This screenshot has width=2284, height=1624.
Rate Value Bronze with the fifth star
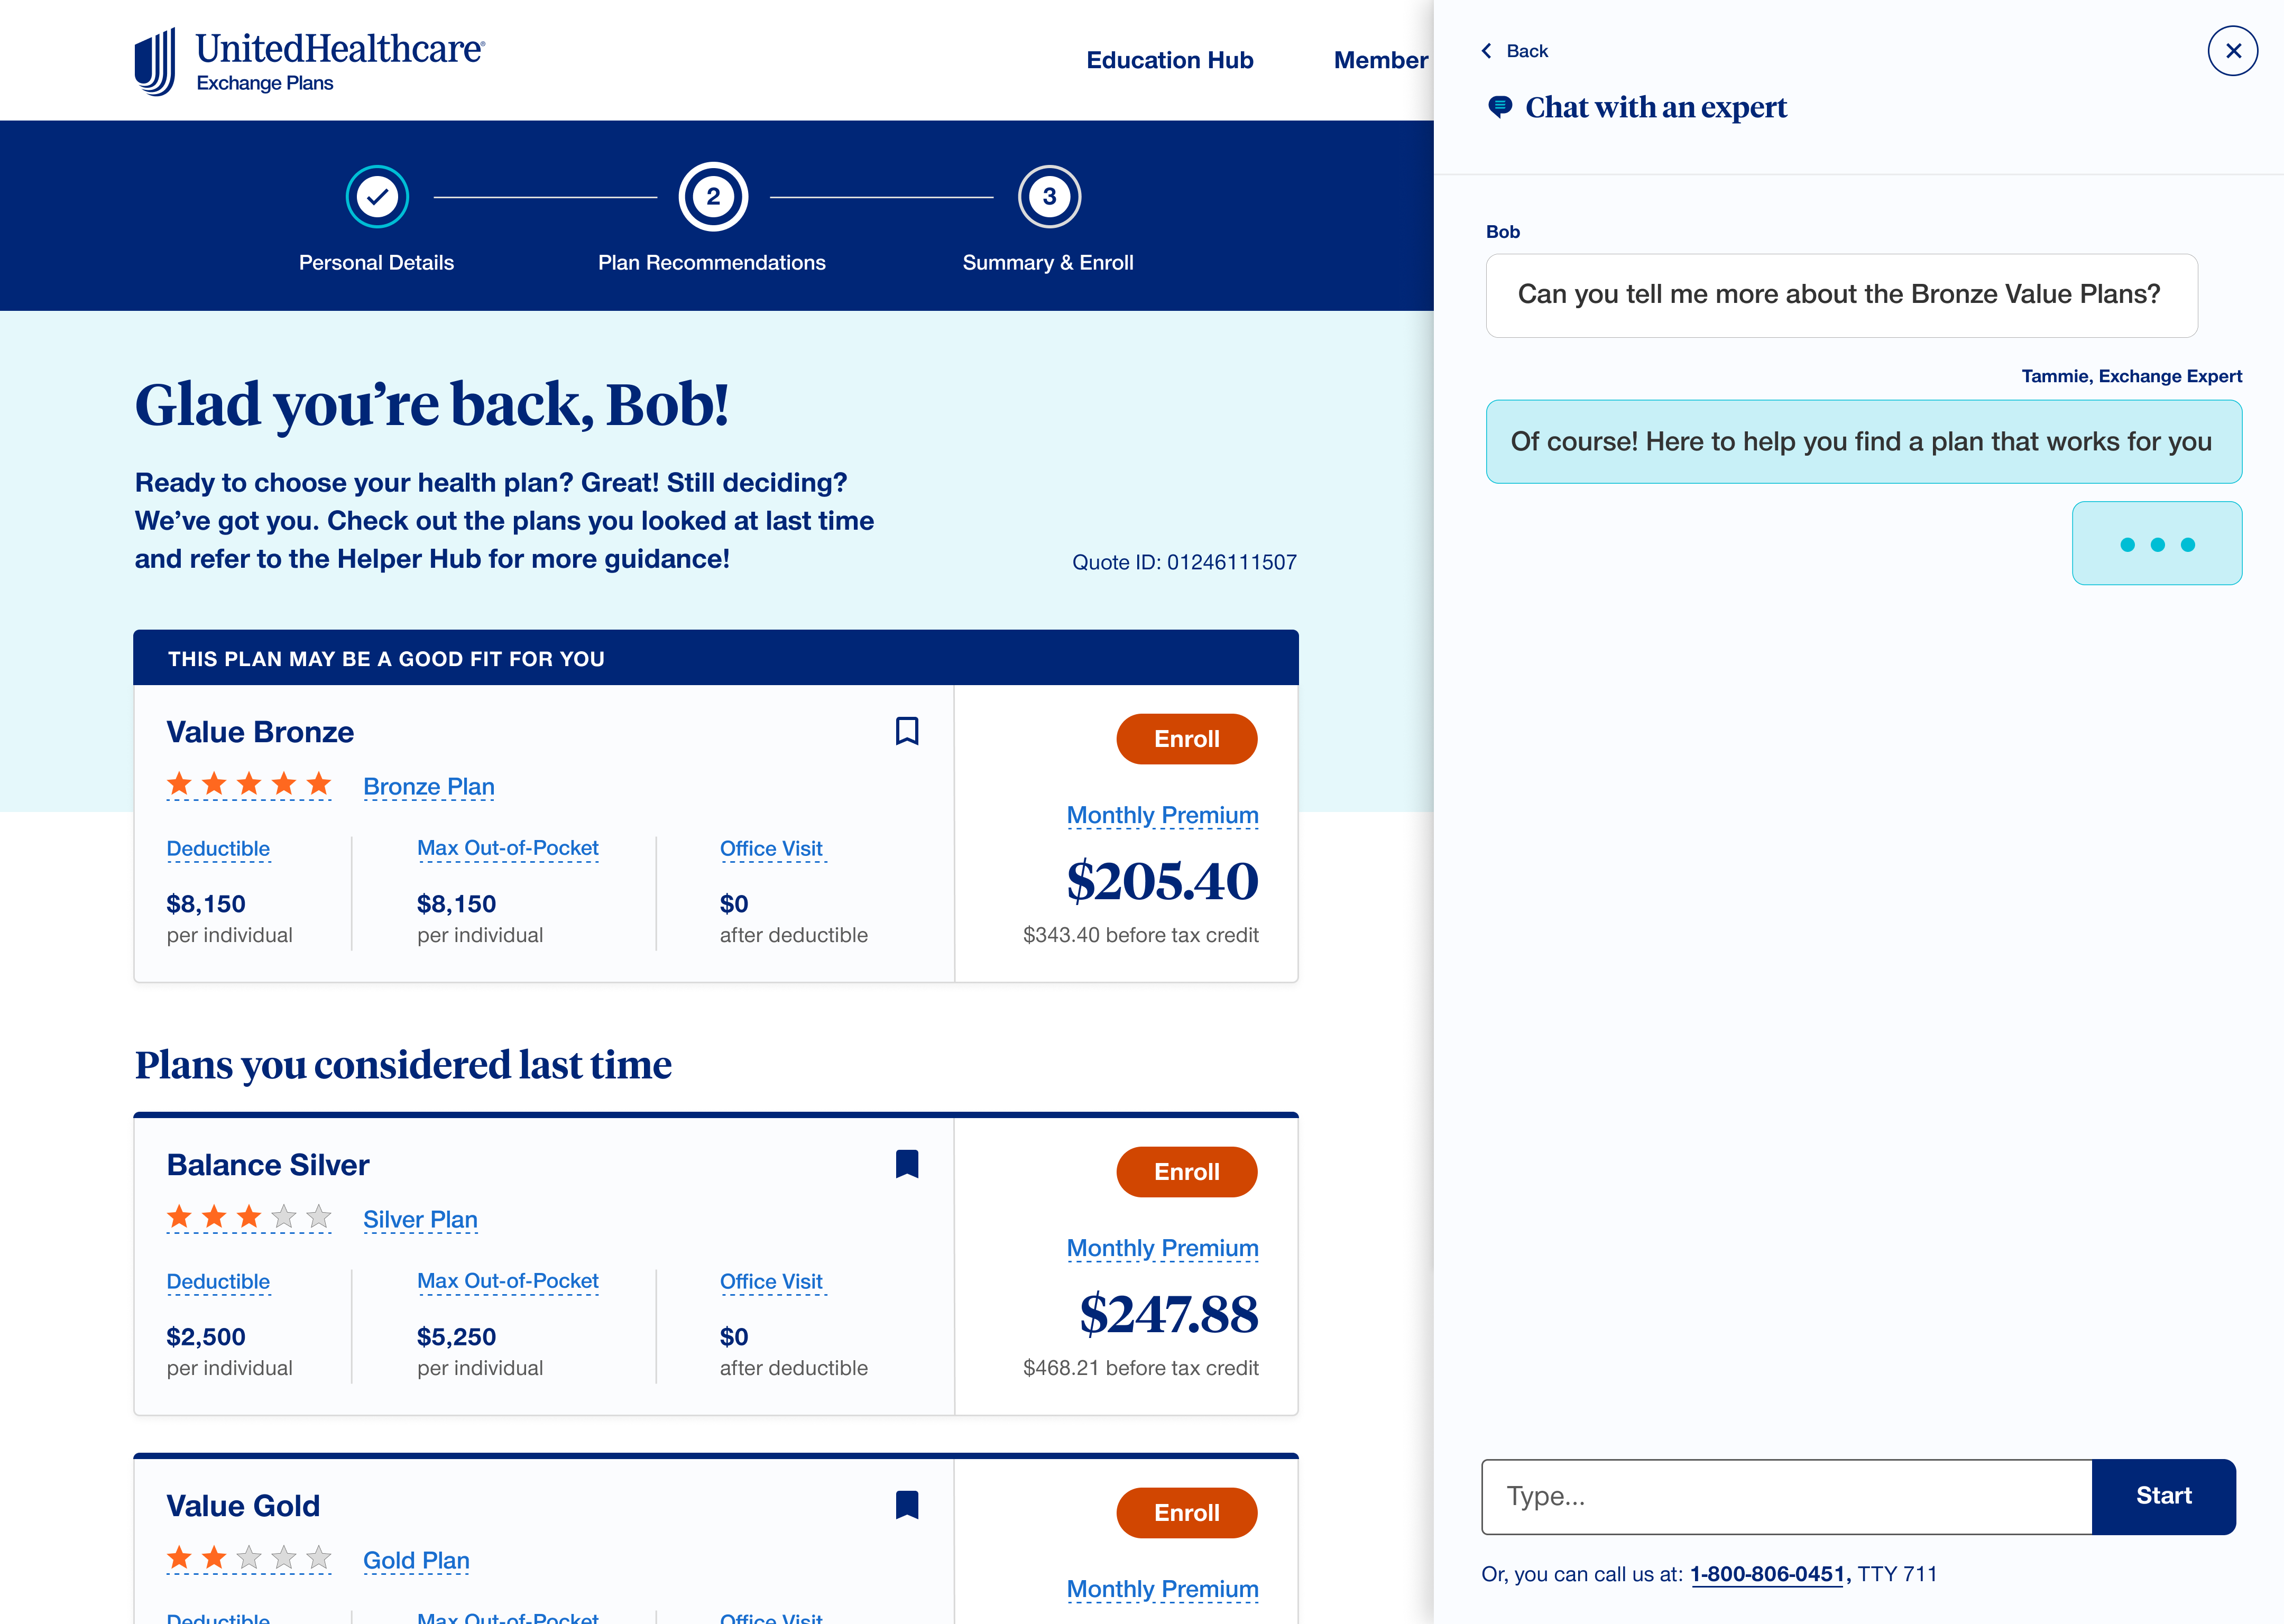pyautogui.click(x=317, y=784)
